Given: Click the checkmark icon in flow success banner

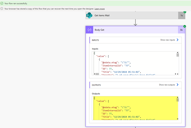Looking at the screenshot, I should (x=2, y=3).
